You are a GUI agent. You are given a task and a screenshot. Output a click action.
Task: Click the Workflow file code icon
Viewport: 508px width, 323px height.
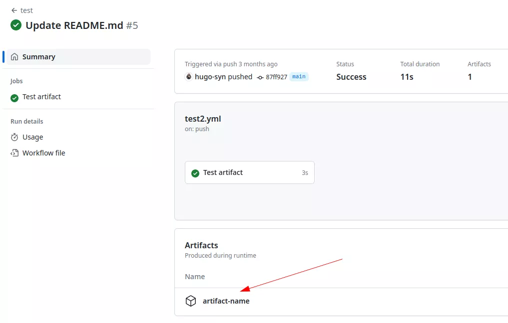click(14, 153)
